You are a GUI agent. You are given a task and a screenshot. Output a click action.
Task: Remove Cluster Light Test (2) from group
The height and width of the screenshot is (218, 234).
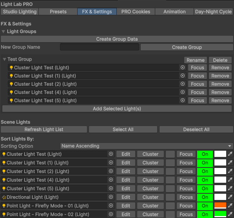pyautogui.click(x=220, y=84)
